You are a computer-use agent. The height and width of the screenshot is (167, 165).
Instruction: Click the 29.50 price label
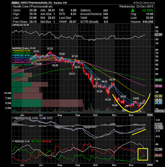(x=136, y=99)
